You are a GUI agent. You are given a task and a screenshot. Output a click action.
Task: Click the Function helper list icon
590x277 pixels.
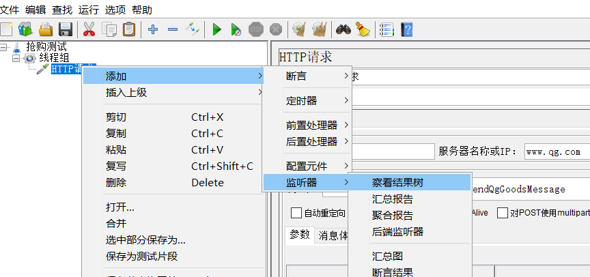click(387, 29)
